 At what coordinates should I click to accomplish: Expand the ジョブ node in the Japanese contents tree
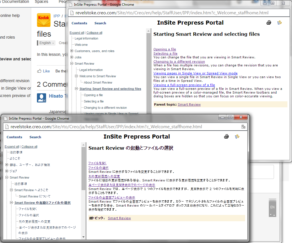click(7, 171)
